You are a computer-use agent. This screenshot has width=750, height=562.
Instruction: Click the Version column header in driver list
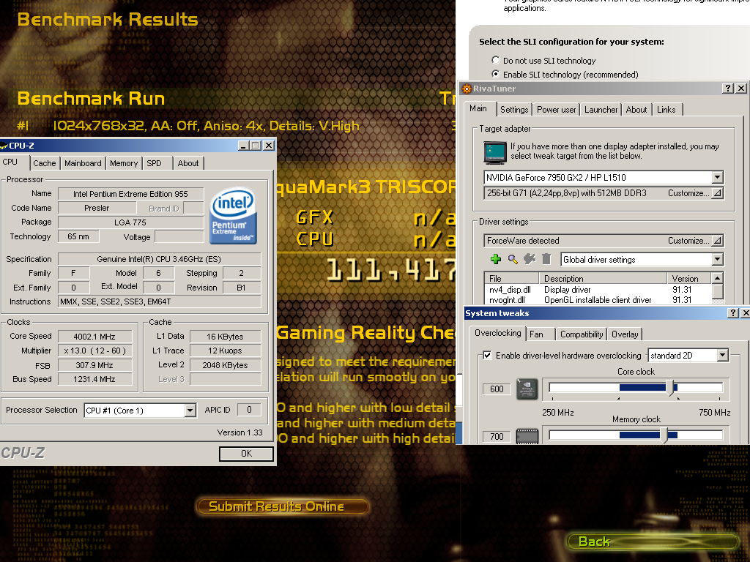point(689,278)
